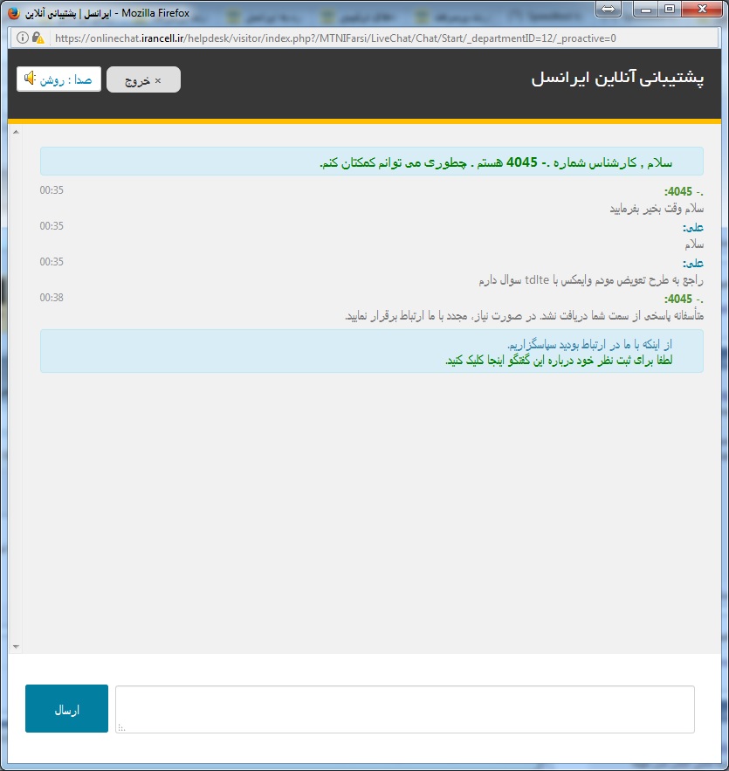Click the insecure connection padlock warning icon
This screenshot has width=729, height=771.
point(38,38)
